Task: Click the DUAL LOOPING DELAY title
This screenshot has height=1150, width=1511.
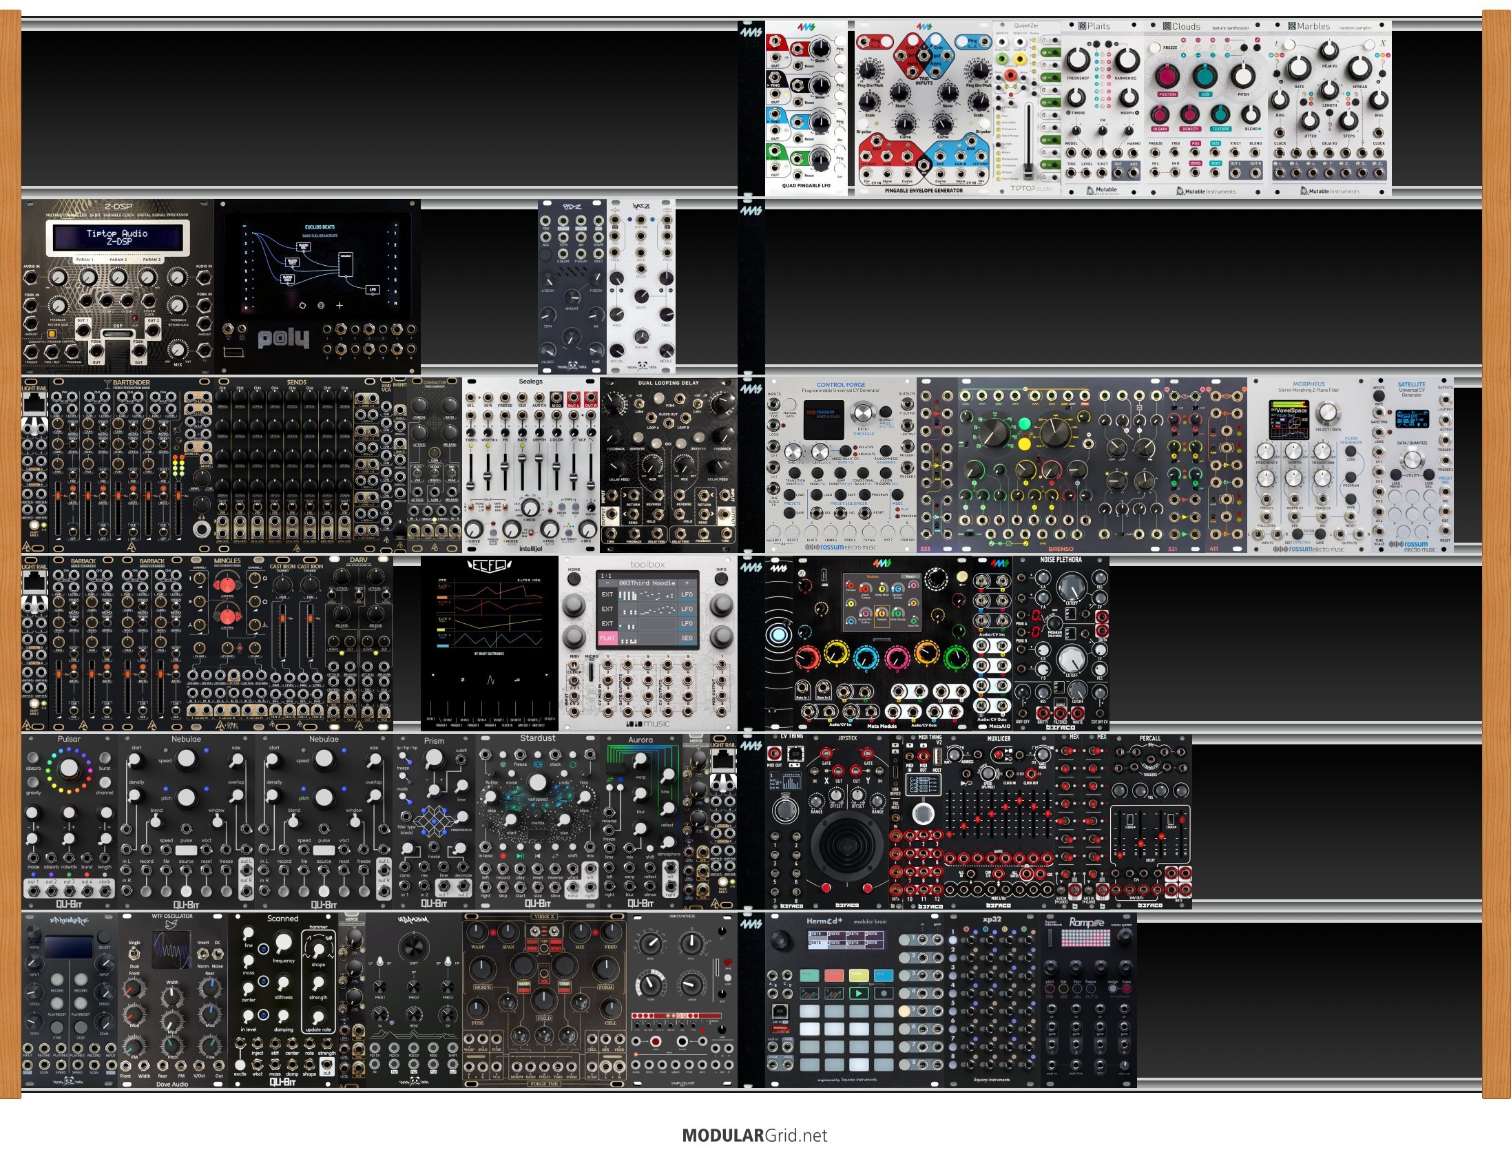Action: coord(668,383)
